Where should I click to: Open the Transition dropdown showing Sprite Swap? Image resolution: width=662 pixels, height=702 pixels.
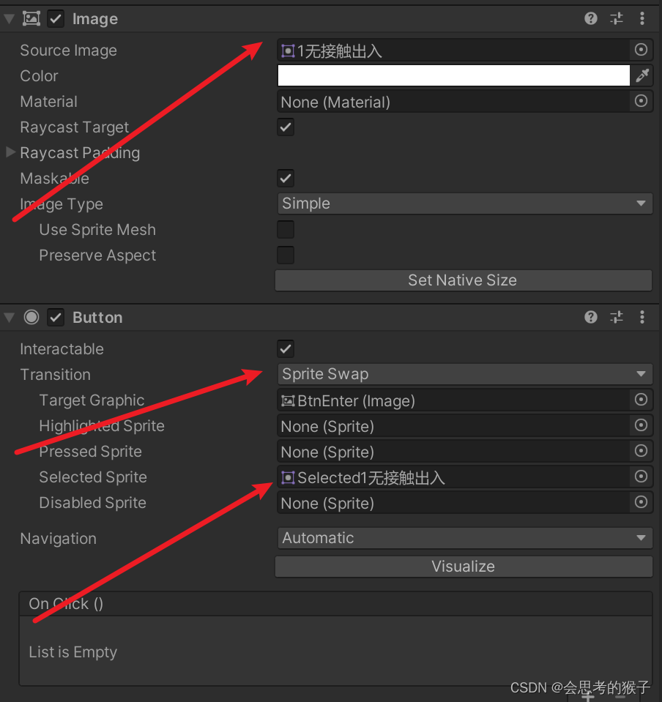coord(464,374)
